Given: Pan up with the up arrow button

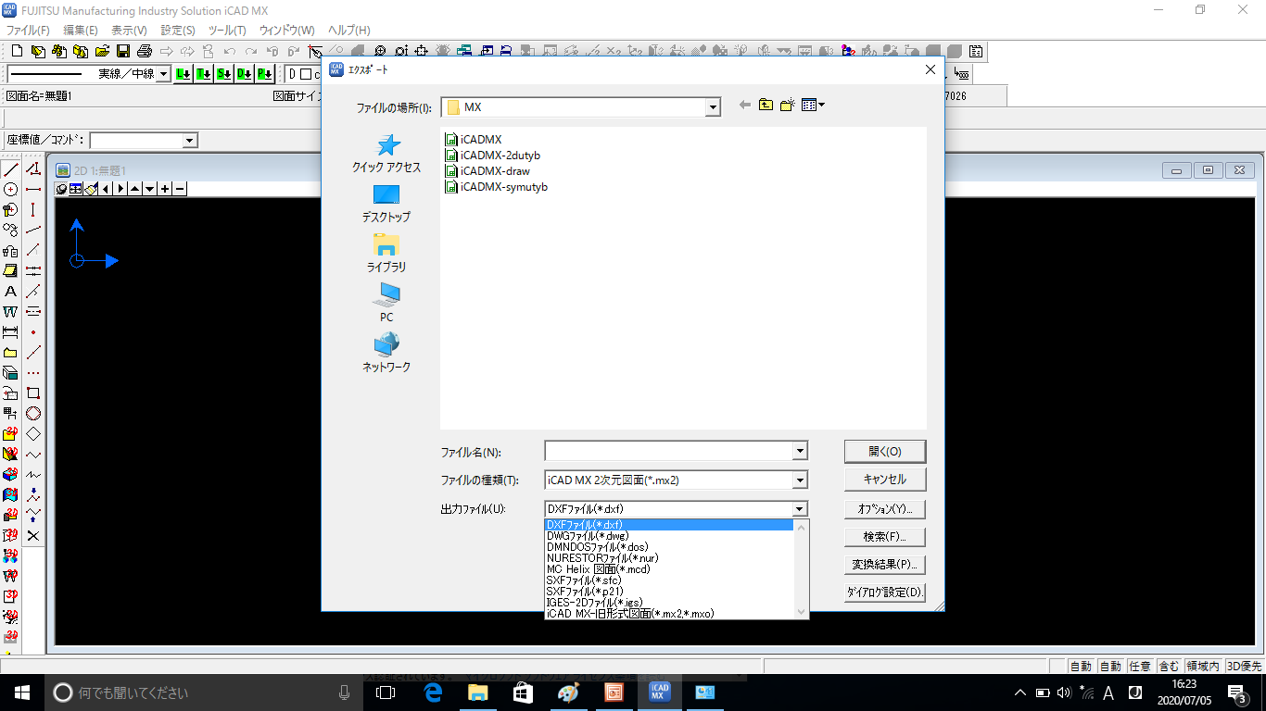Looking at the screenshot, I should coord(135,189).
